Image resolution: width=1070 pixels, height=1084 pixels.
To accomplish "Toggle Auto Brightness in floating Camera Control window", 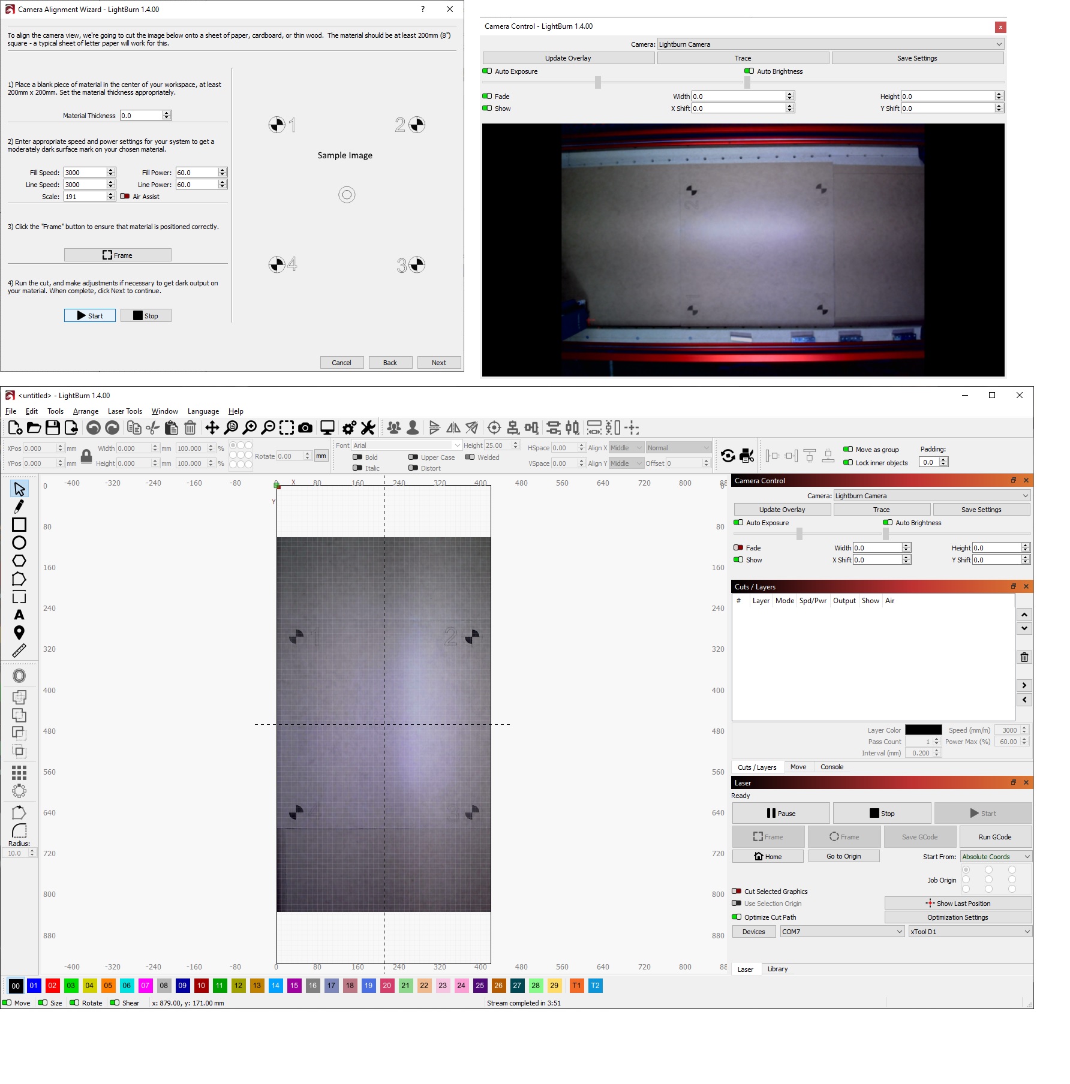I will [749, 71].
